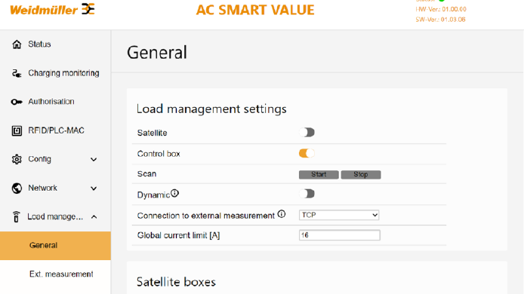This screenshot has width=524, height=294.
Task: Expand the Network menu chevron
Action: [x=94, y=188]
